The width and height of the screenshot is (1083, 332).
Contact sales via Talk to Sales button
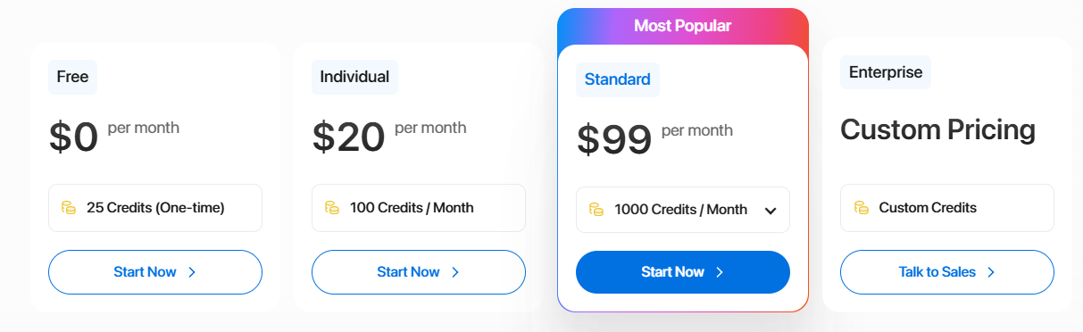tap(947, 272)
